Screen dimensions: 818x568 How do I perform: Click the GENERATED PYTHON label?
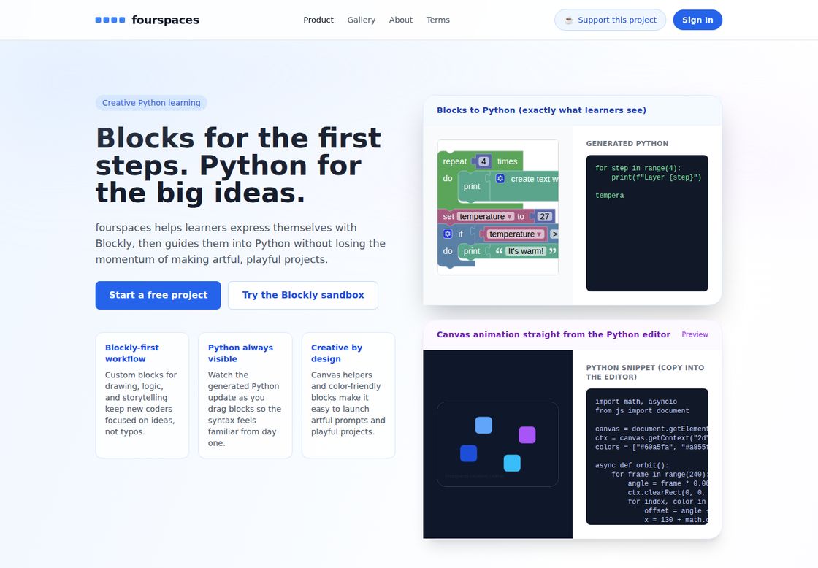pos(627,143)
